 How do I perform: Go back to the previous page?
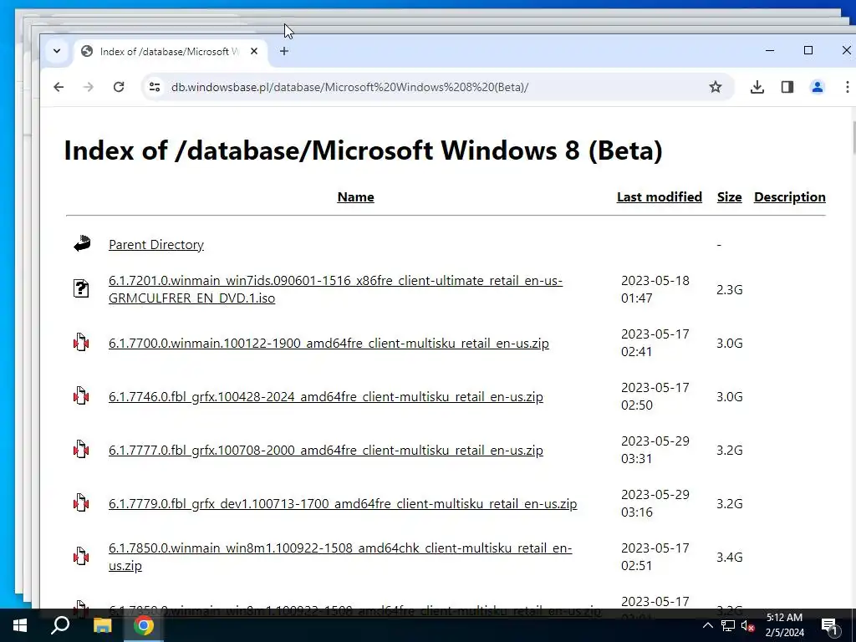pos(59,87)
